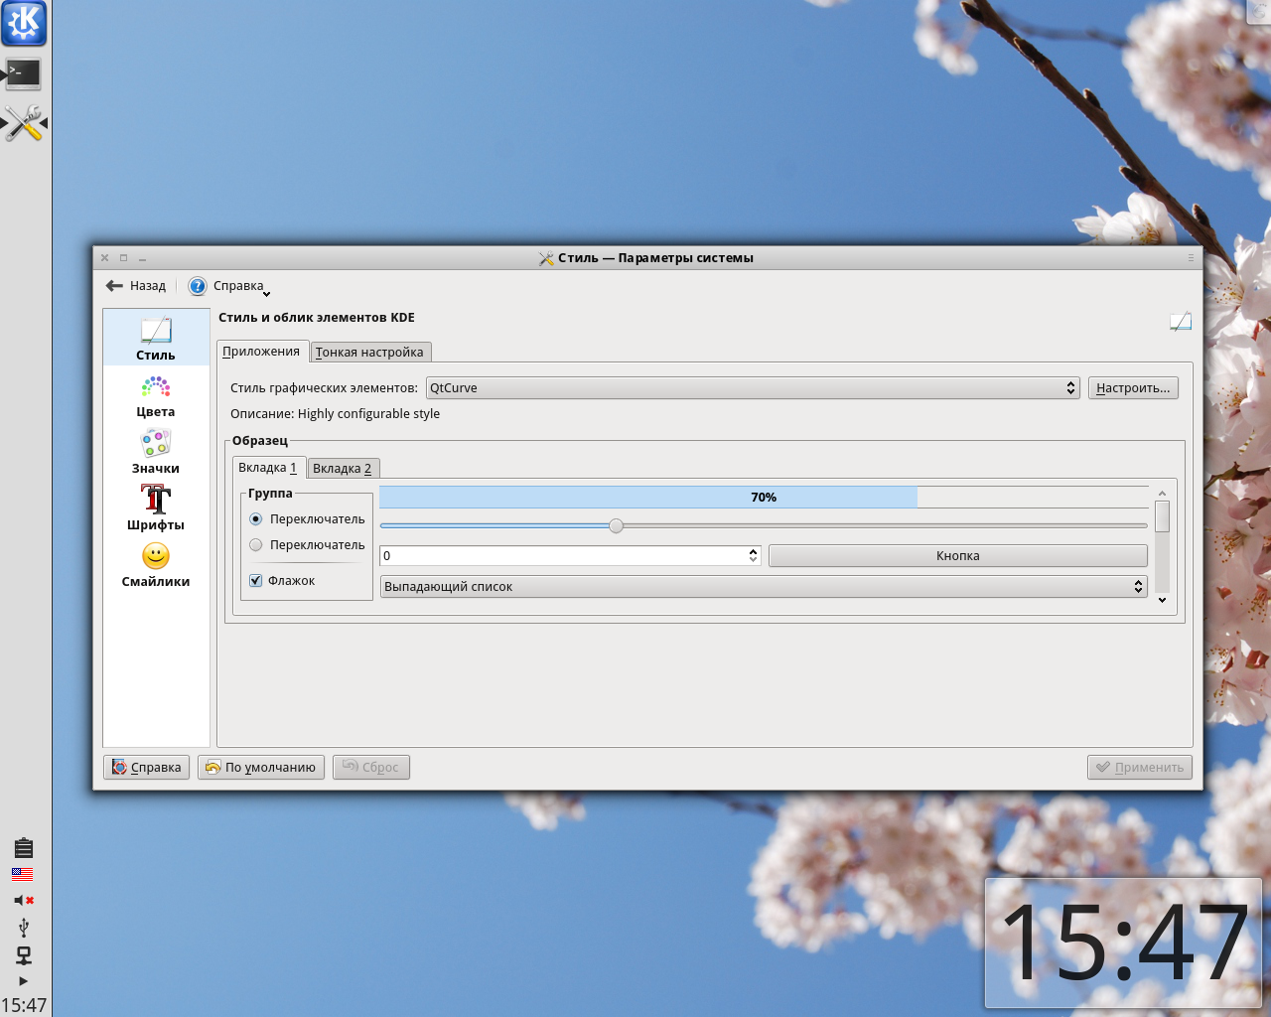
Task: Click the US keyboard layout flag
Action: (23, 874)
